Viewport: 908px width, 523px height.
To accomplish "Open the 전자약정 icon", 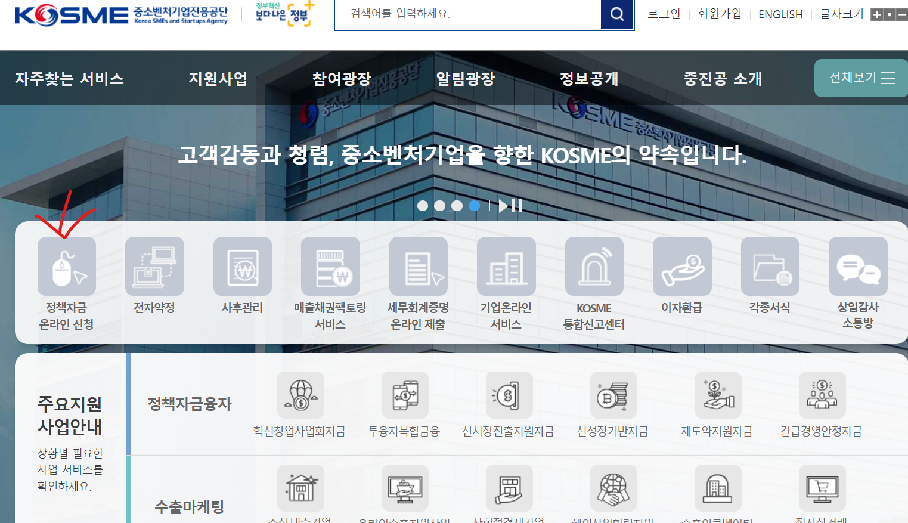I will point(154,267).
